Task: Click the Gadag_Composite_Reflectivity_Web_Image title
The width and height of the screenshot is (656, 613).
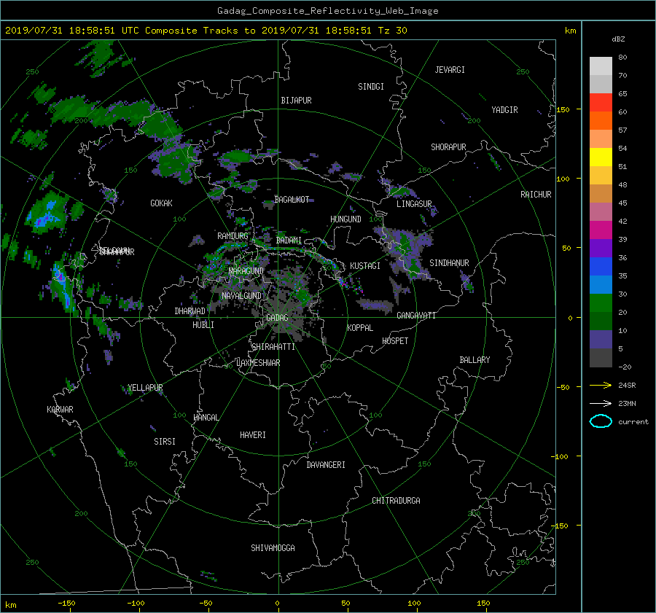Action: coord(327,11)
